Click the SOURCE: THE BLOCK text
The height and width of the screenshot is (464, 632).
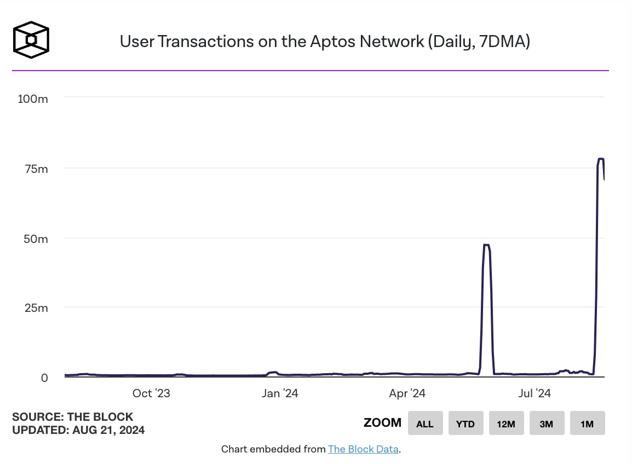tap(72, 417)
